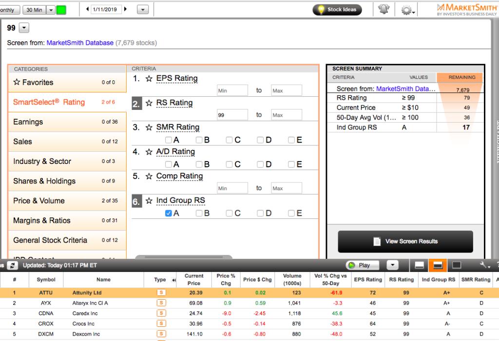Check SMR Rating C checkbox

(x=229, y=140)
